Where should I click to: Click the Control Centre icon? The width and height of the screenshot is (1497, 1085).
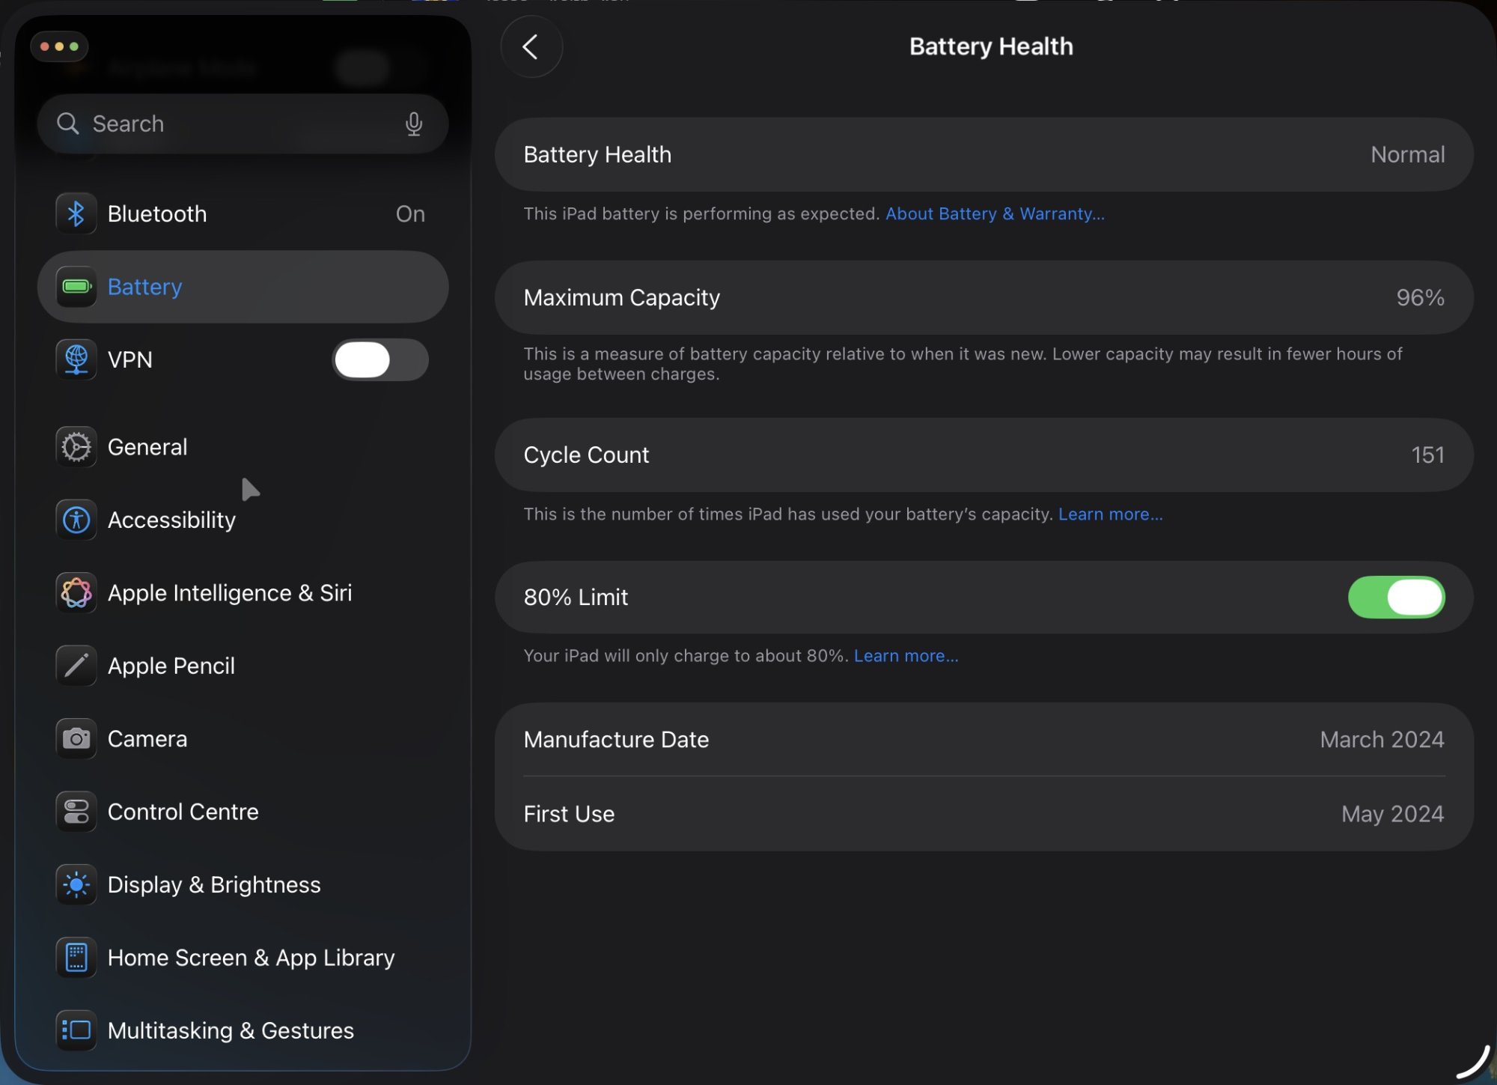click(x=76, y=812)
